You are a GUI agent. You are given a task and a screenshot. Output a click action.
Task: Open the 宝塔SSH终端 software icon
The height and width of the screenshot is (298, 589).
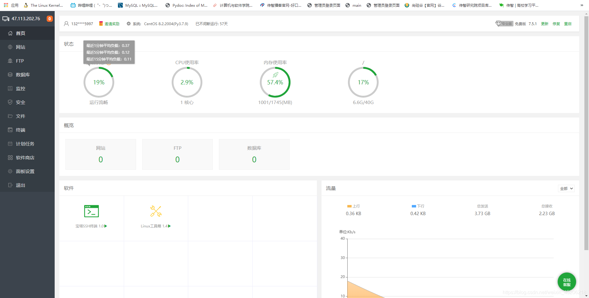click(92, 211)
